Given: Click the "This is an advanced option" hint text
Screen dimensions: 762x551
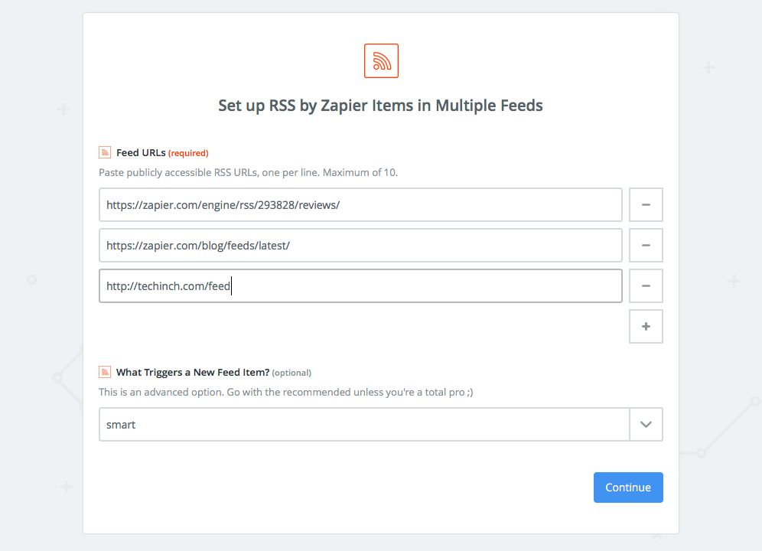Looking at the screenshot, I should coord(286,392).
